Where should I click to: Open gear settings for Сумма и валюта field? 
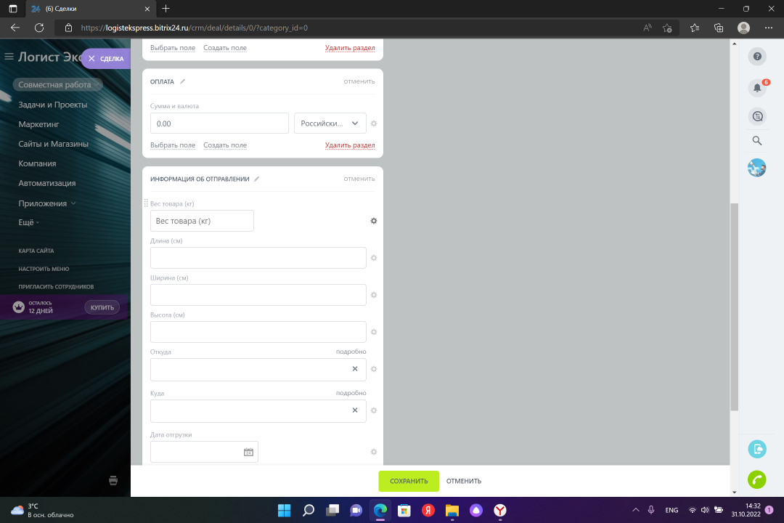374,123
